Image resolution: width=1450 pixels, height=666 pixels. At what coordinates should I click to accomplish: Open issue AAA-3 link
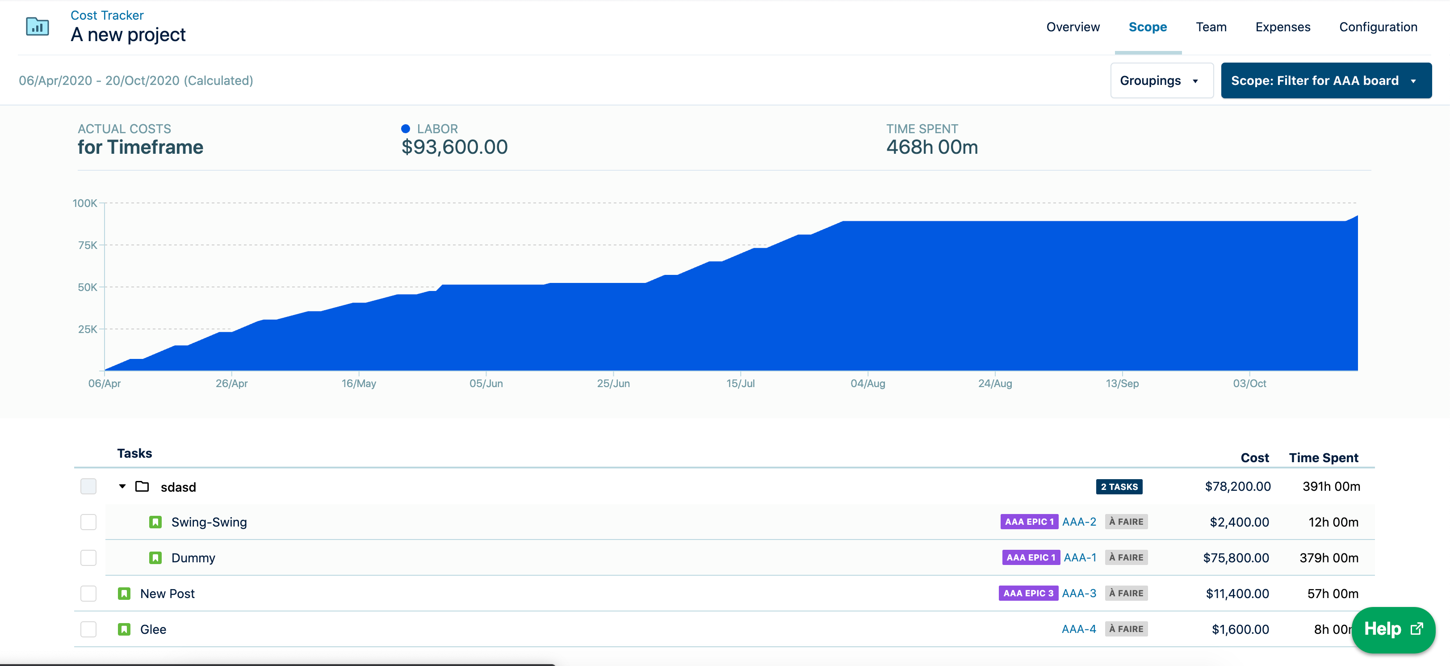pyautogui.click(x=1079, y=593)
